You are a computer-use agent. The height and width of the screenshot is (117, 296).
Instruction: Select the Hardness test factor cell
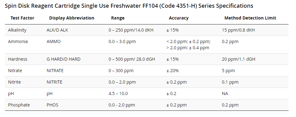(x=17, y=59)
